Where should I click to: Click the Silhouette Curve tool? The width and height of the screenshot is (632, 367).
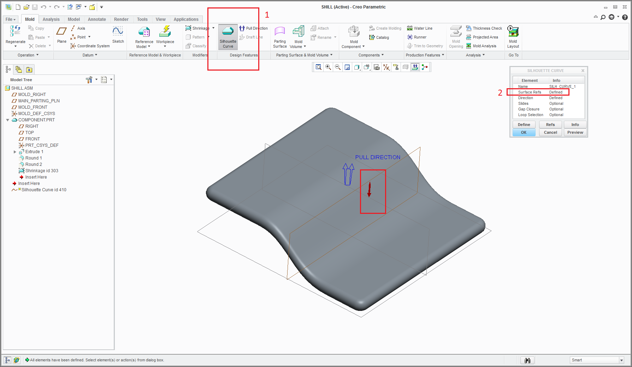pyautogui.click(x=228, y=36)
